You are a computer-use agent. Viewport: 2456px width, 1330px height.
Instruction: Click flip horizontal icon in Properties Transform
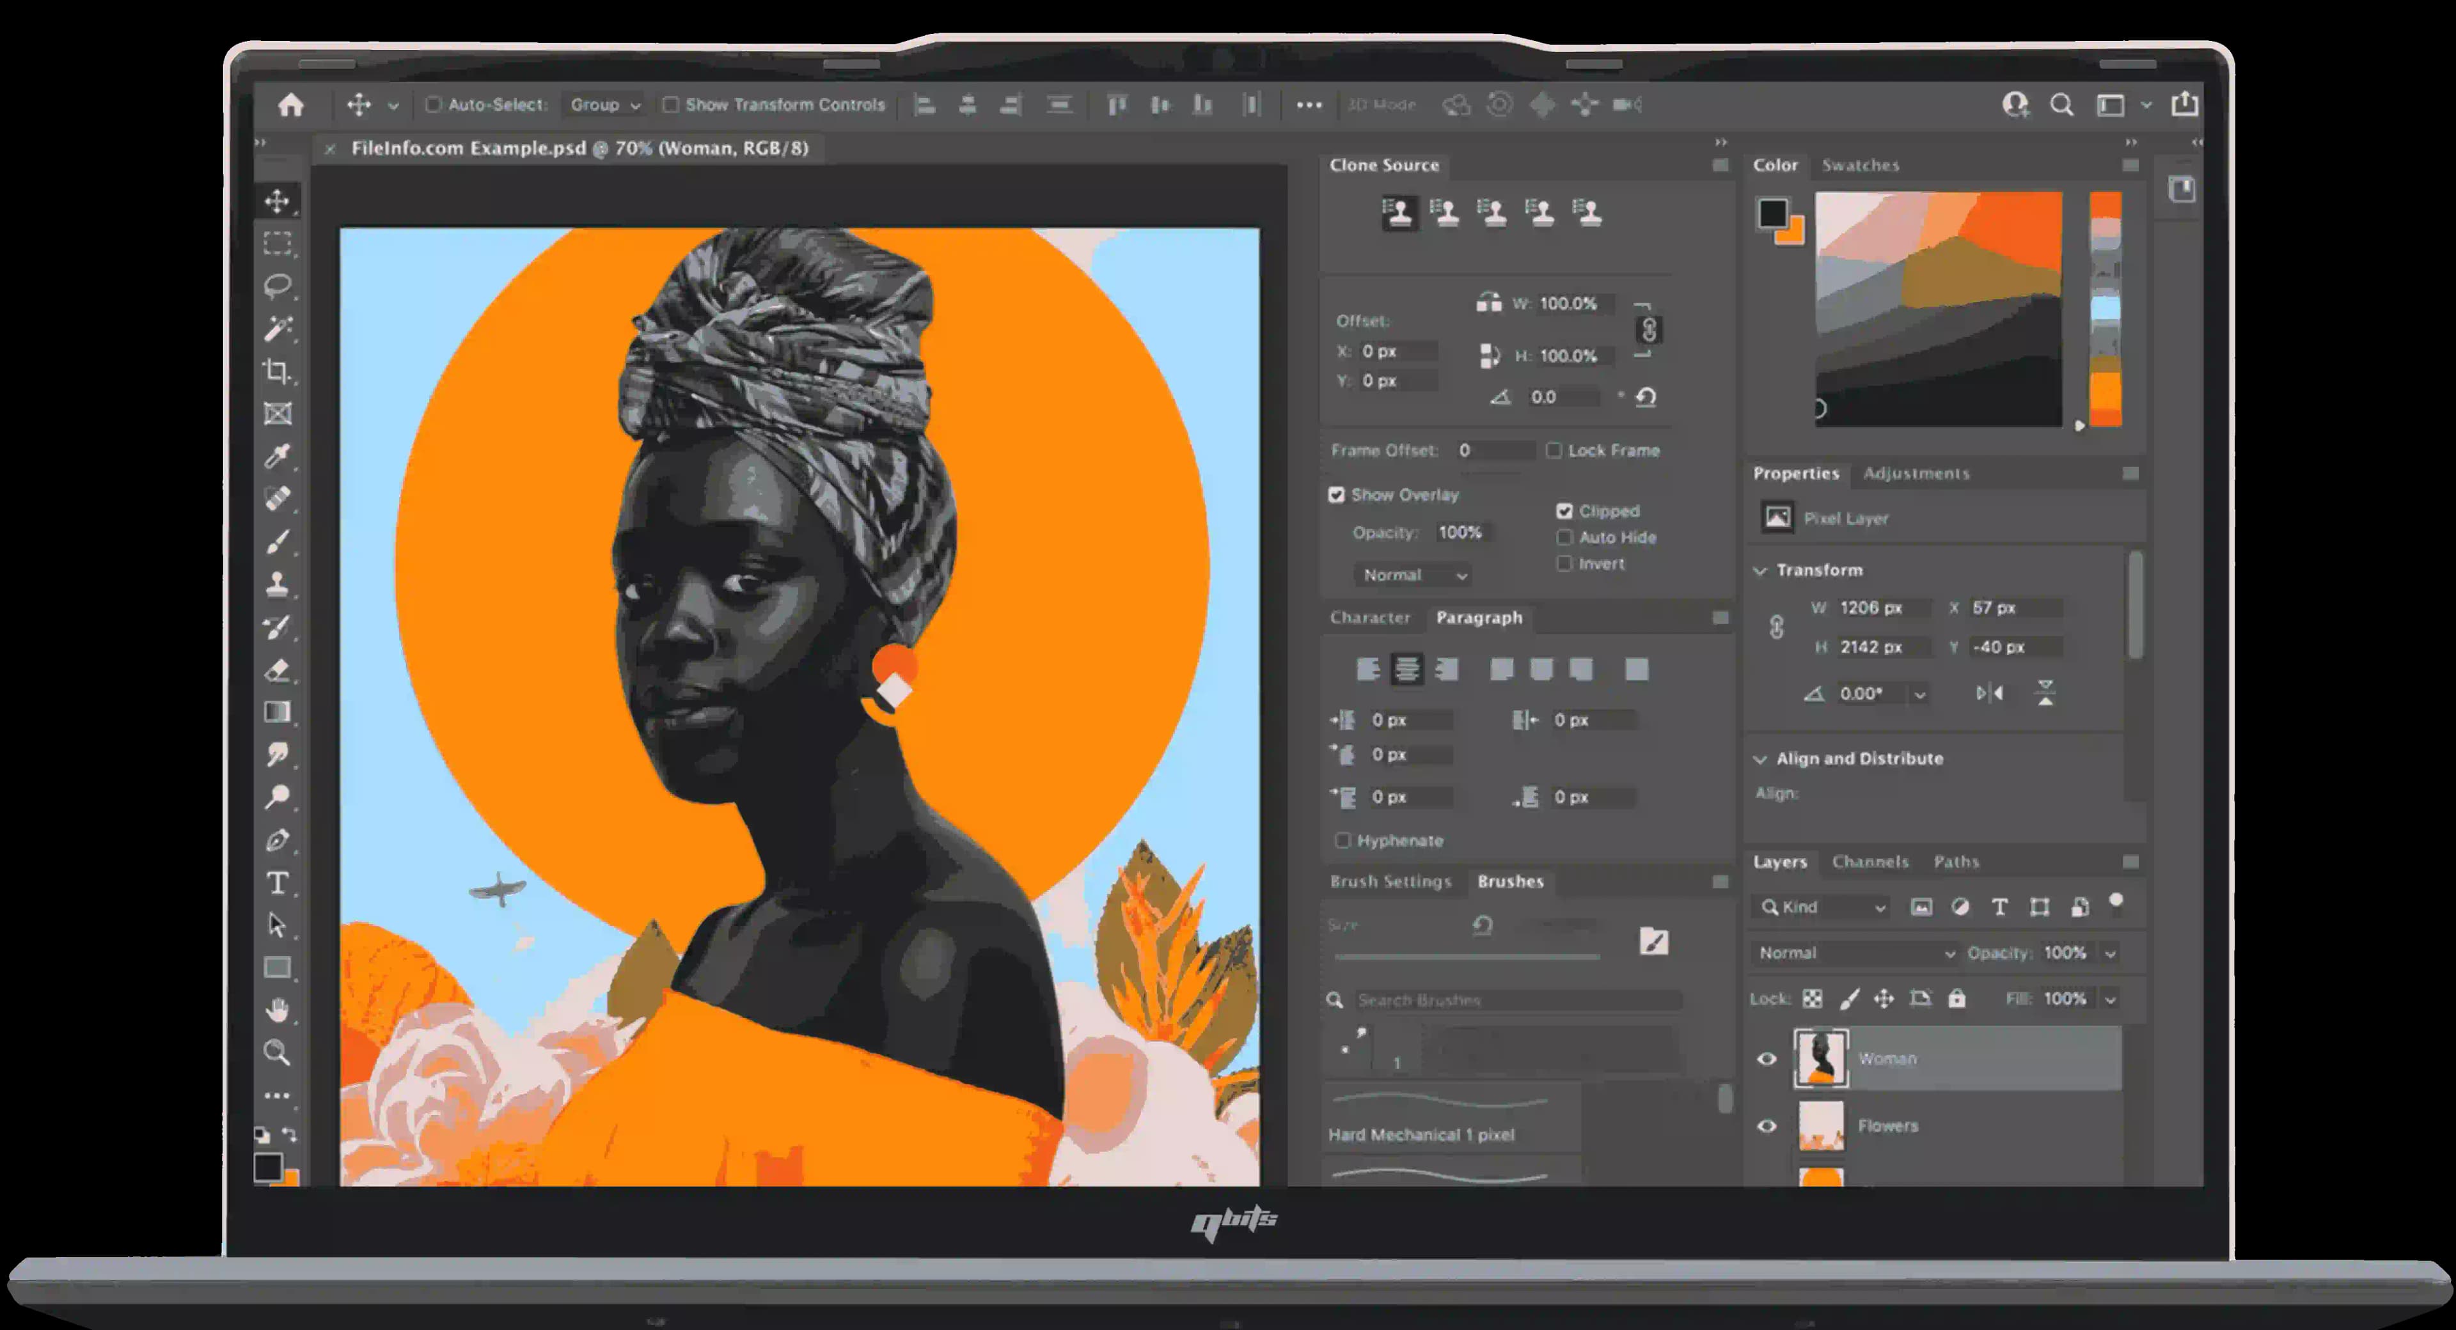pos(1990,693)
